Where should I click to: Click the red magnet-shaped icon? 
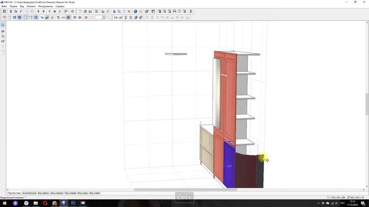point(75,17)
